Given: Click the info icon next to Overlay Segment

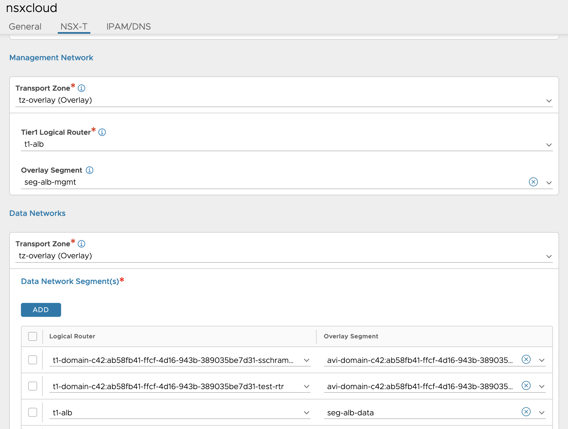Looking at the screenshot, I should pos(89,170).
